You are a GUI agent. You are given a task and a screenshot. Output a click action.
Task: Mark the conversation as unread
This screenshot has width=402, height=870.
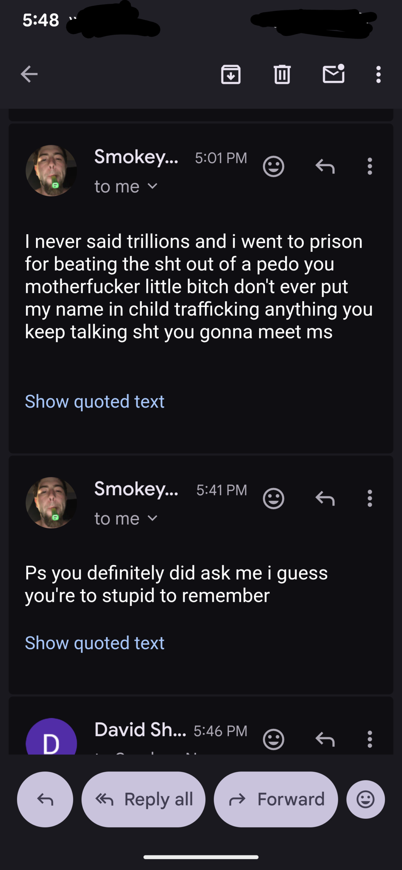(333, 74)
